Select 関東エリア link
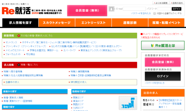The height and width of the screenshot is (111, 186). pyautogui.click(x=78, y=98)
